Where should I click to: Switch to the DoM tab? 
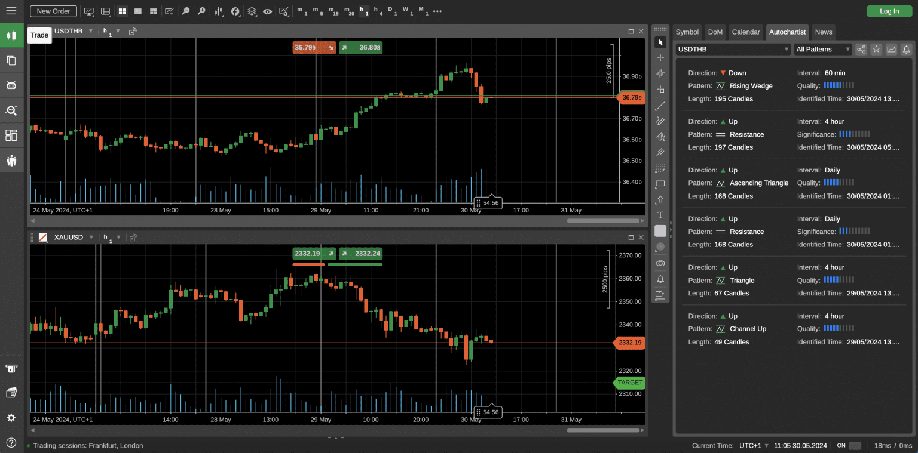click(715, 32)
